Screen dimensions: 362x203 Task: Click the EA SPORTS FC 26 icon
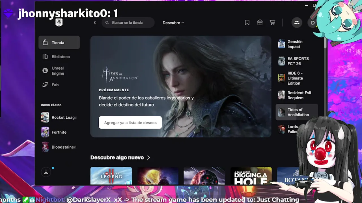[281, 61]
